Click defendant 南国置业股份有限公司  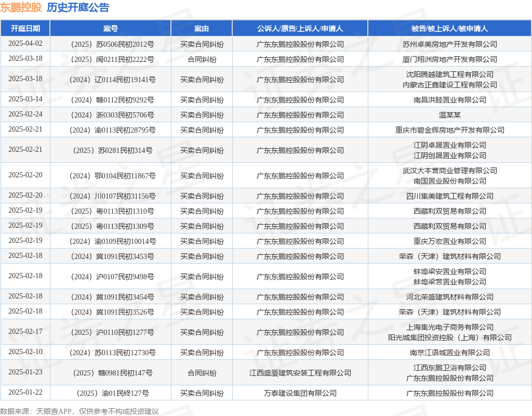click(449, 181)
